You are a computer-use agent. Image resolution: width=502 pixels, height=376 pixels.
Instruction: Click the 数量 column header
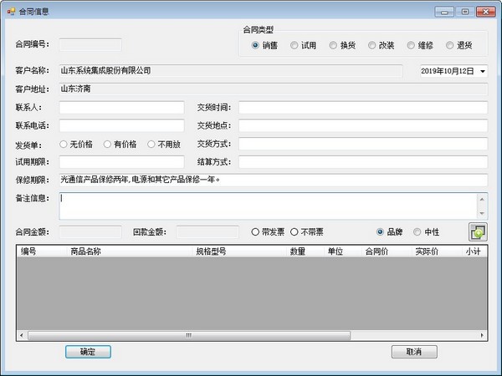pyautogui.click(x=305, y=252)
